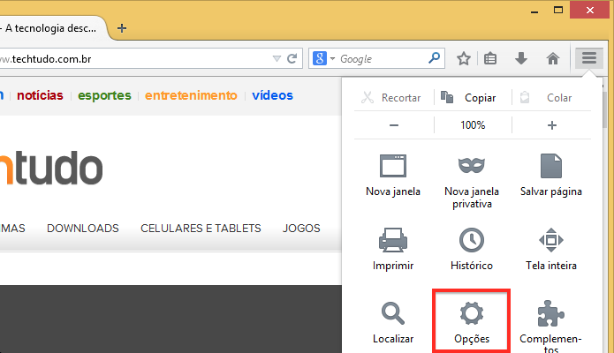
Task: Click Localizar magnifier icon
Action: 393,313
